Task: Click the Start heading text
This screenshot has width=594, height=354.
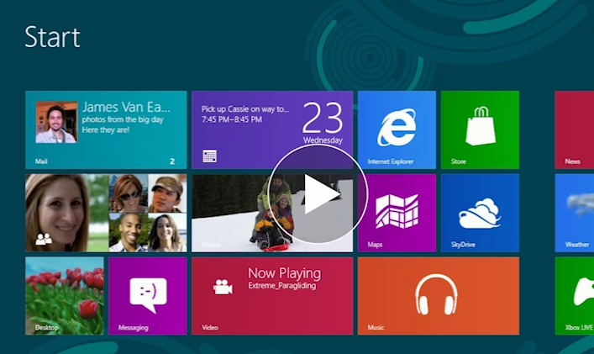Action: [52, 37]
